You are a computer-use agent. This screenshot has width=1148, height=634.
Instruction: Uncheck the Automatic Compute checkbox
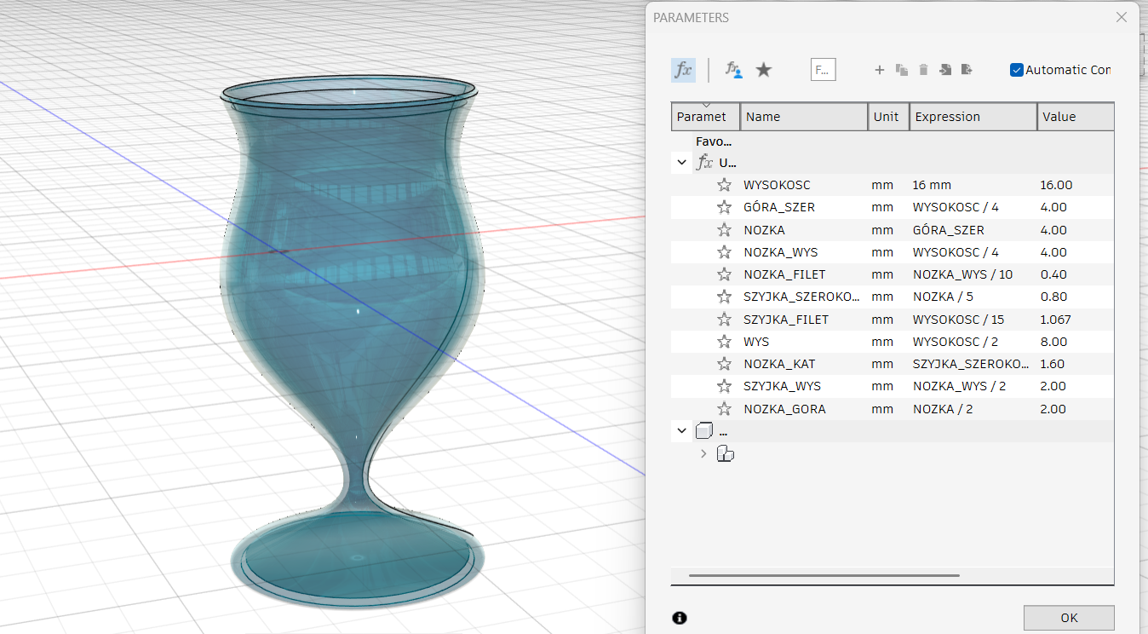(x=1016, y=70)
